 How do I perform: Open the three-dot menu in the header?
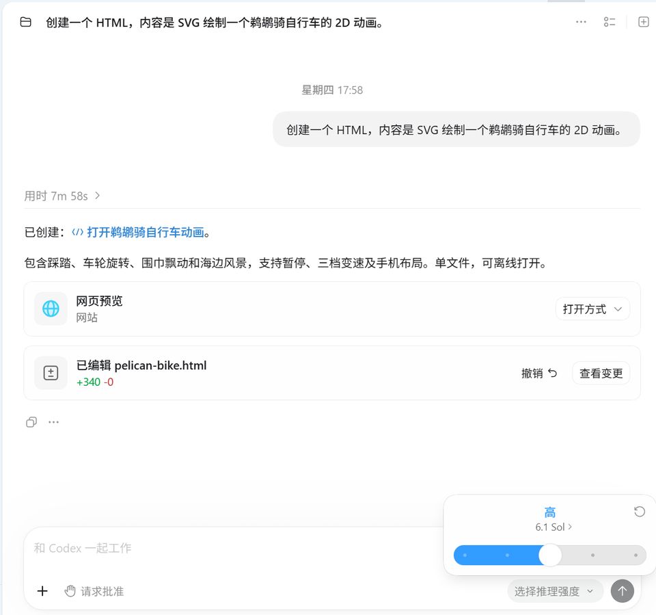pos(581,22)
